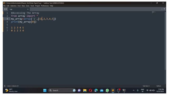169x95 pixels.
Task: Open the 7:50 PM clock and calendar
Action: pos(160,90)
